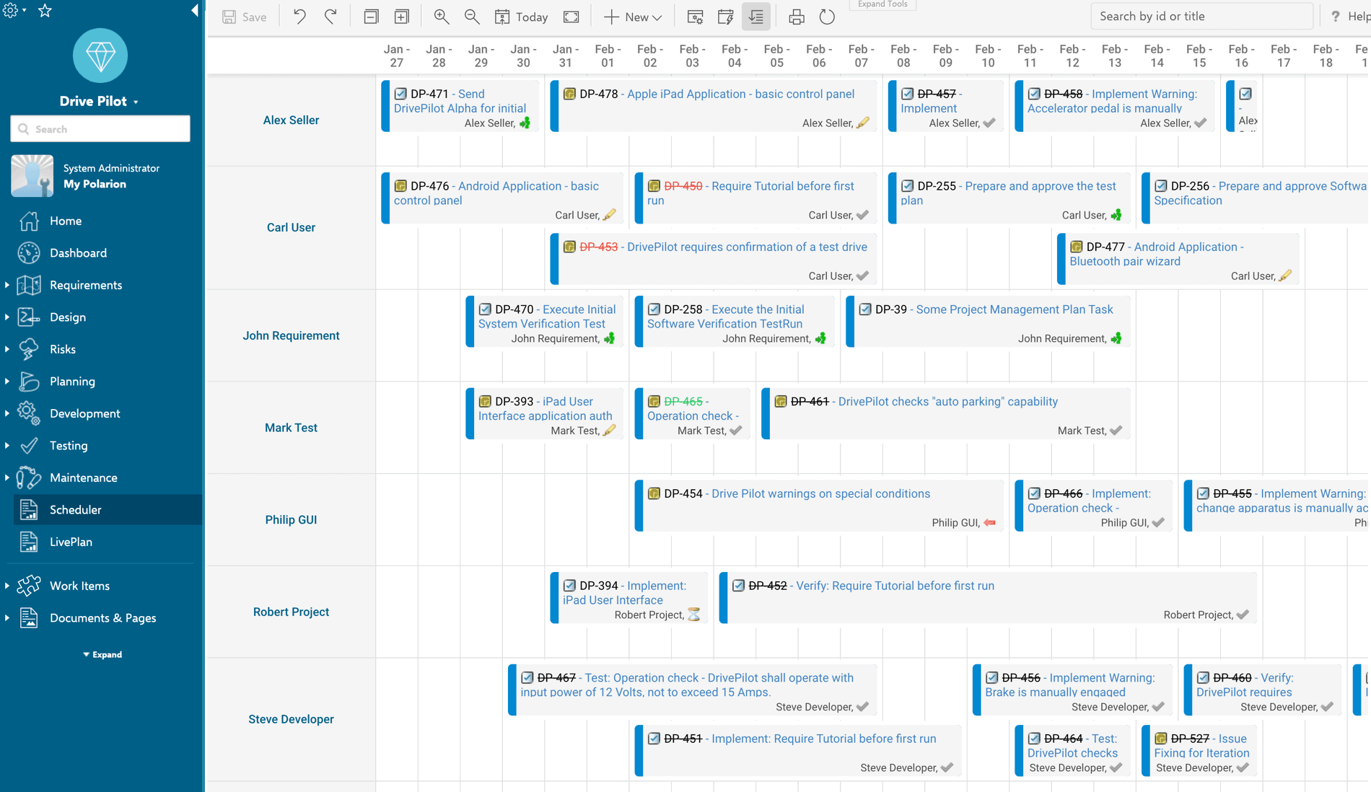The height and width of the screenshot is (792, 1371).
Task: Open DP-452 Verify Require Tutorial link
Action: pyautogui.click(x=895, y=586)
